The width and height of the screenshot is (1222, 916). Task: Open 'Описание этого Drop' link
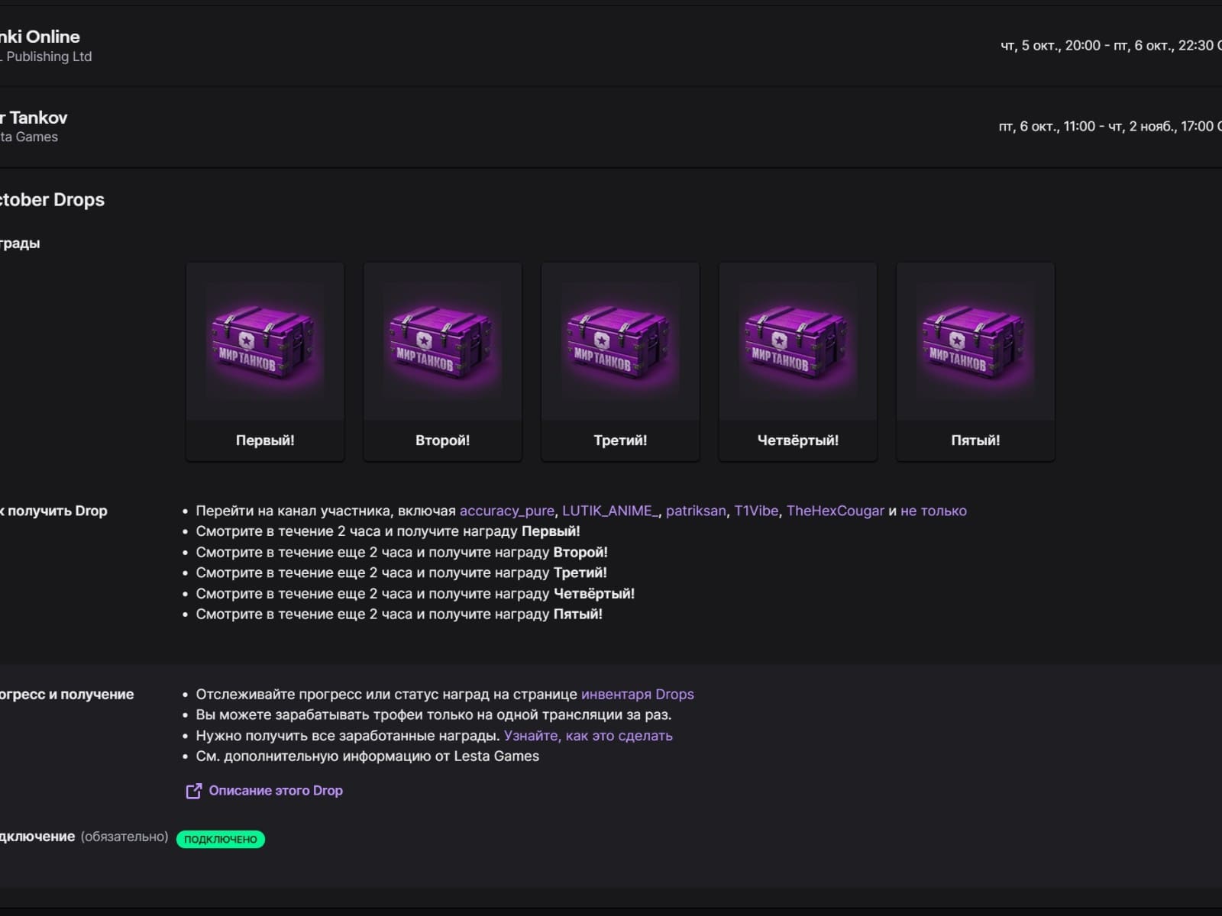click(276, 791)
